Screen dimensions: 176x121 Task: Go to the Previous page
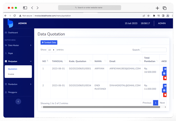coord(147,103)
